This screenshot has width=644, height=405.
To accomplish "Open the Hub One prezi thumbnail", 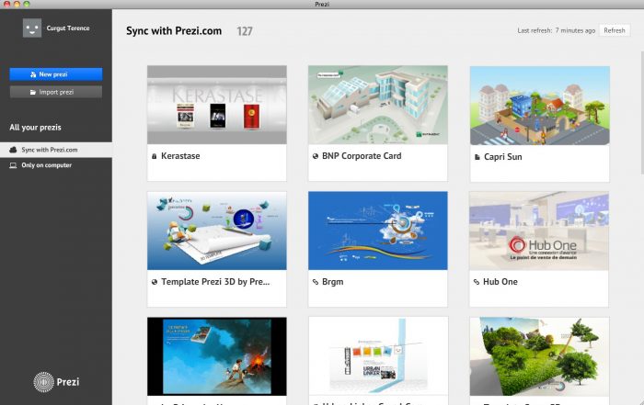I will click(x=539, y=231).
